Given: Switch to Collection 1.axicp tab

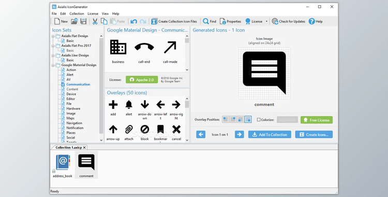Looking at the screenshot, I should [68, 147].
